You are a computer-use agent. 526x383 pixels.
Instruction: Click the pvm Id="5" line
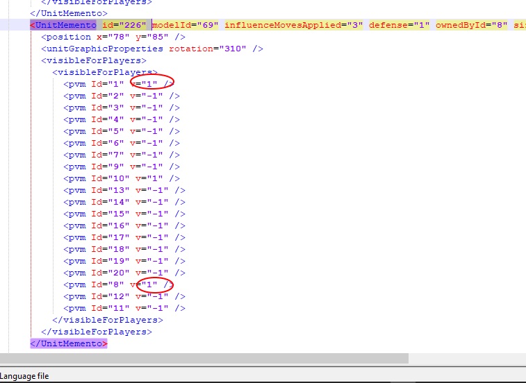point(122,131)
